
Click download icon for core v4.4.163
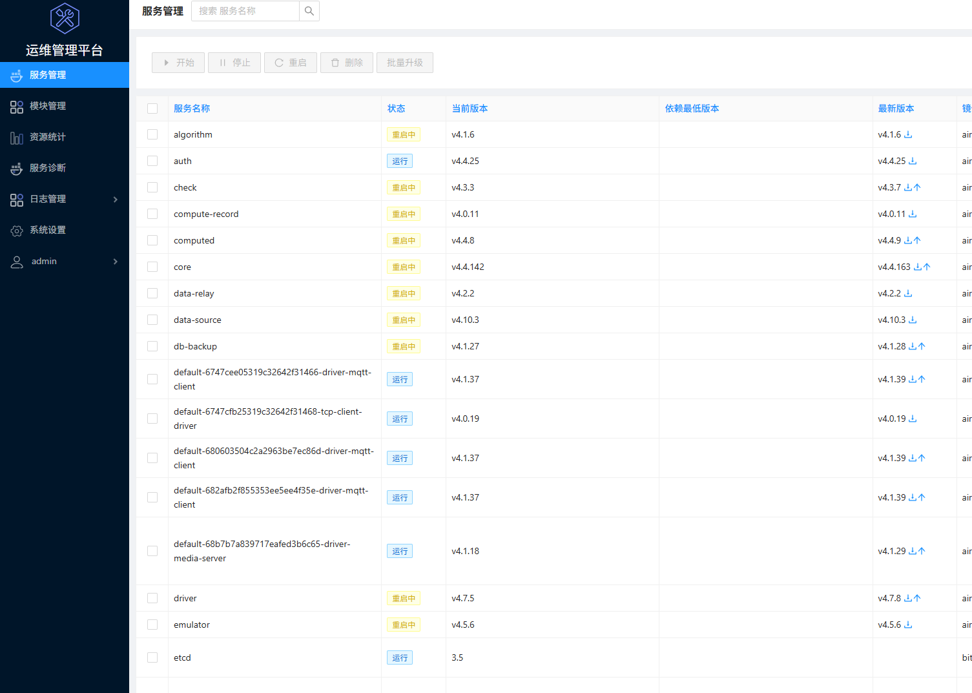tap(918, 267)
